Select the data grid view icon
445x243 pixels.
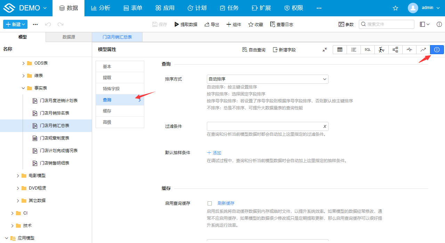pos(340,50)
